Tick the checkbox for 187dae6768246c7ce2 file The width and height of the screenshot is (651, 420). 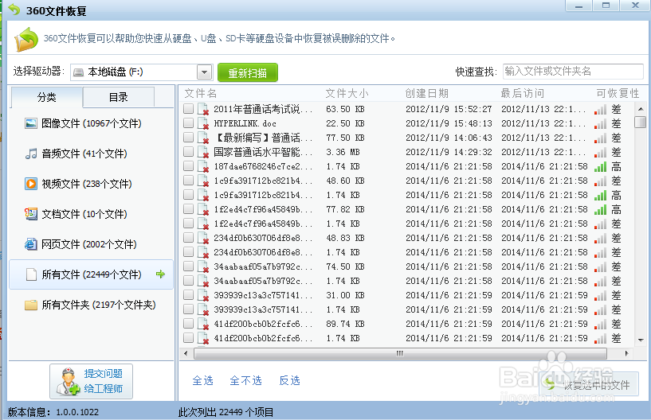(x=189, y=165)
